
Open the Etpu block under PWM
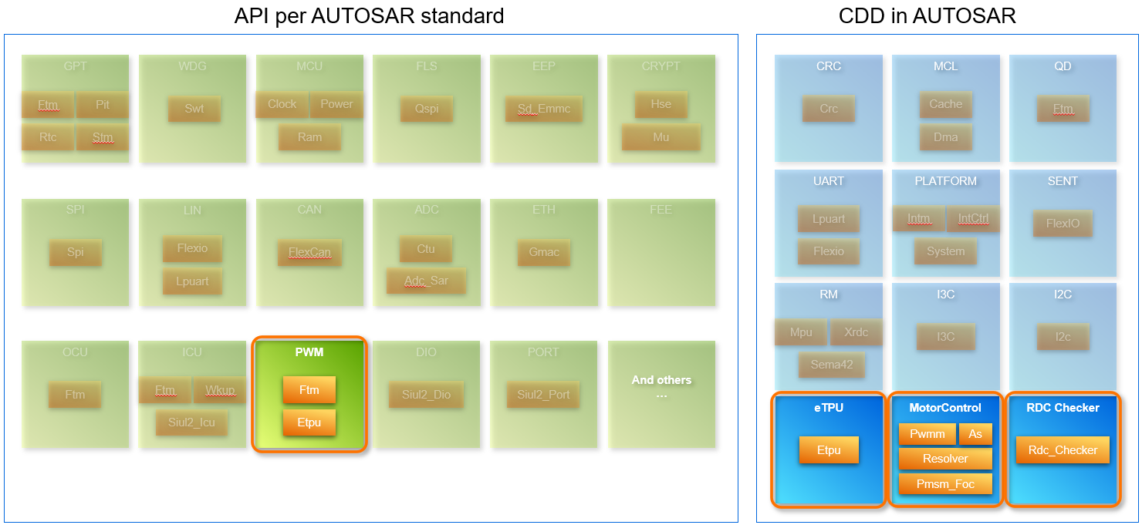click(309, 422)
